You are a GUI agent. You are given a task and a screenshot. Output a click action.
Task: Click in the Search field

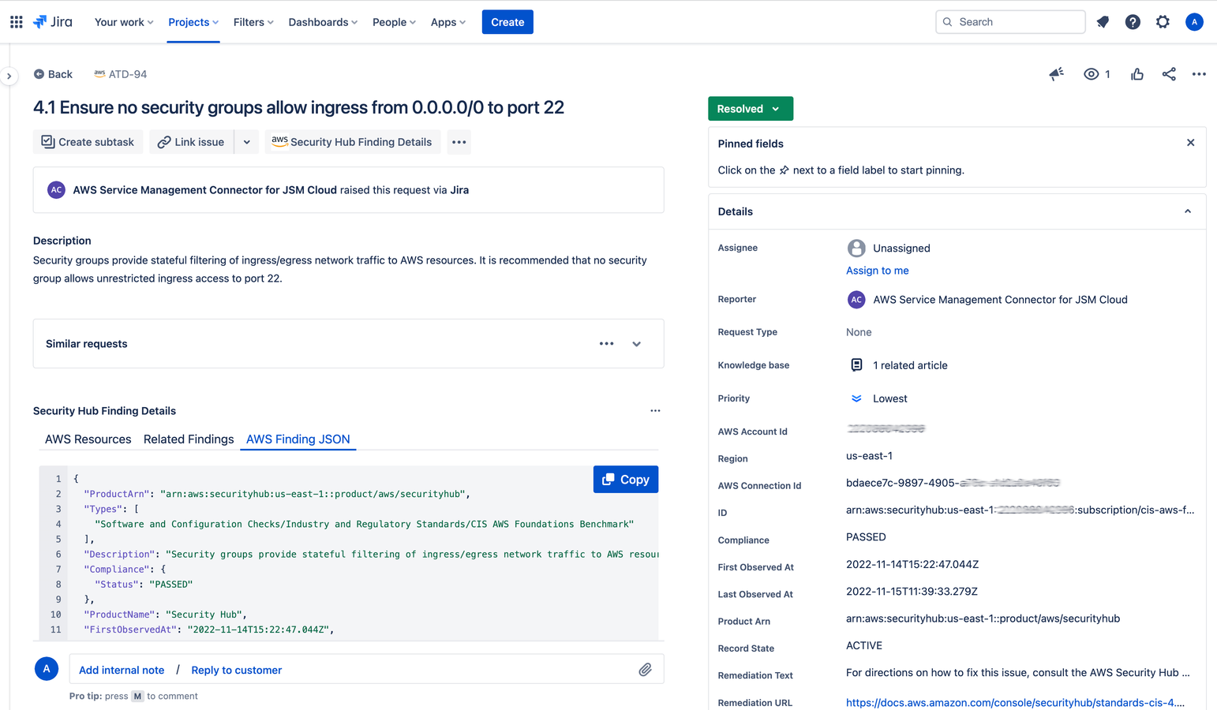1010,22
